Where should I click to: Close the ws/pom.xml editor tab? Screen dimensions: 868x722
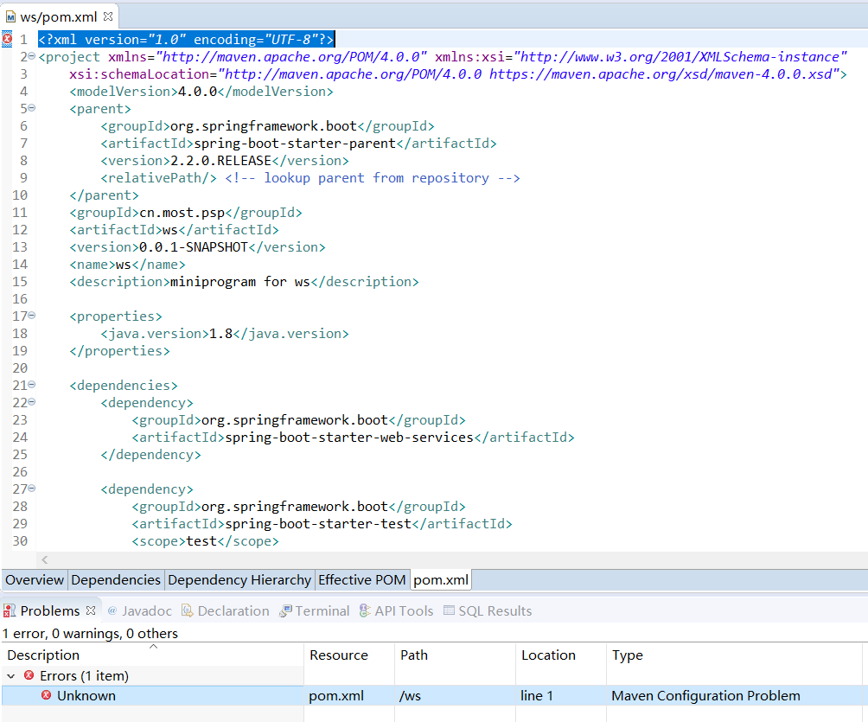pyautogui.click(x=107, y=15)
